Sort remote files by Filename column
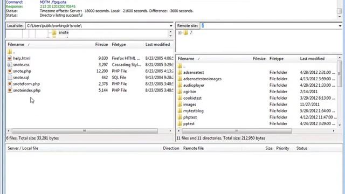 coord(186,59)
